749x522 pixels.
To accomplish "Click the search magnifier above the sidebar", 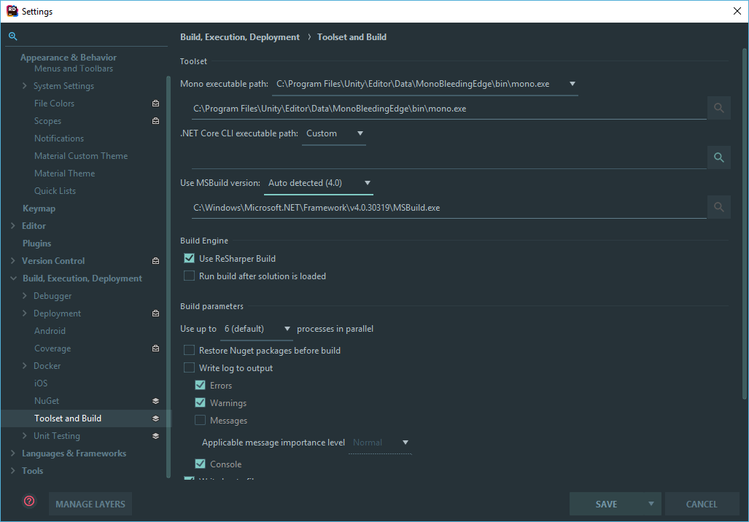I will pyautogui.click(x=13, y=36).
